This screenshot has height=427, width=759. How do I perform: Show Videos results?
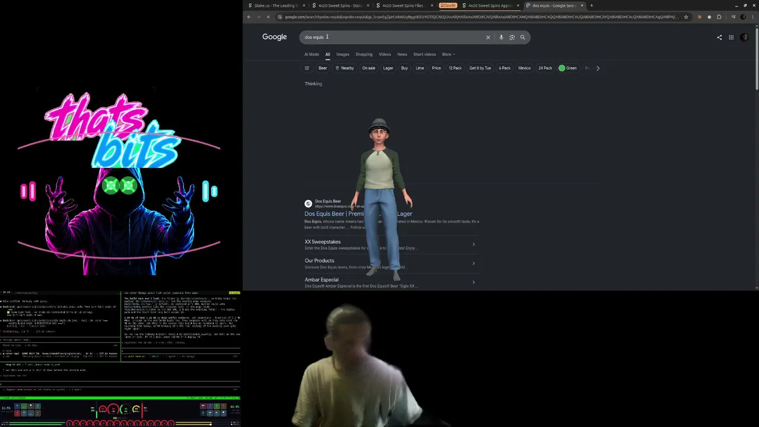click(385, 55)
